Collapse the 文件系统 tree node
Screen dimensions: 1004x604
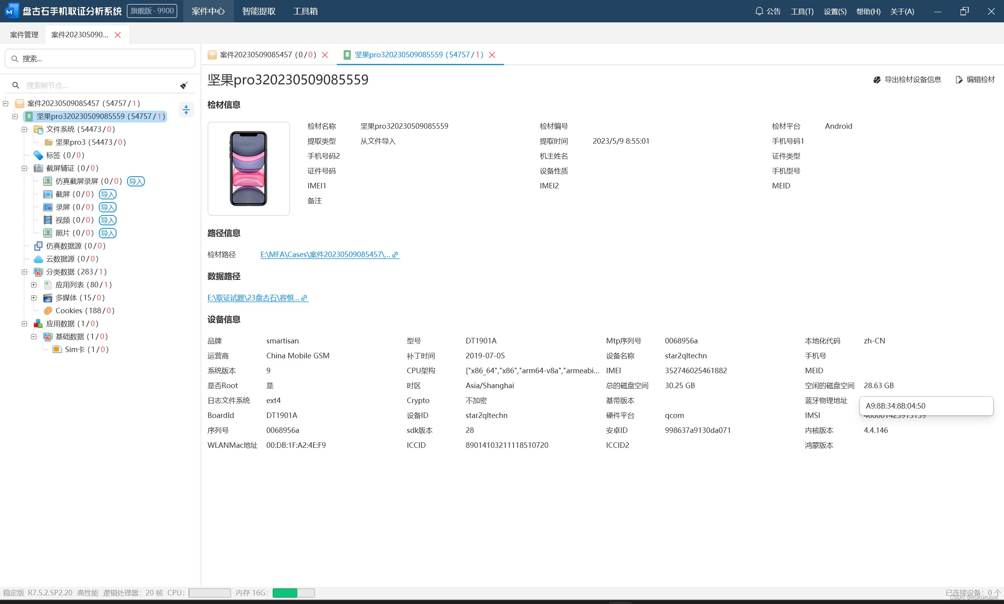pyautogui.click(x=24, y=130)
